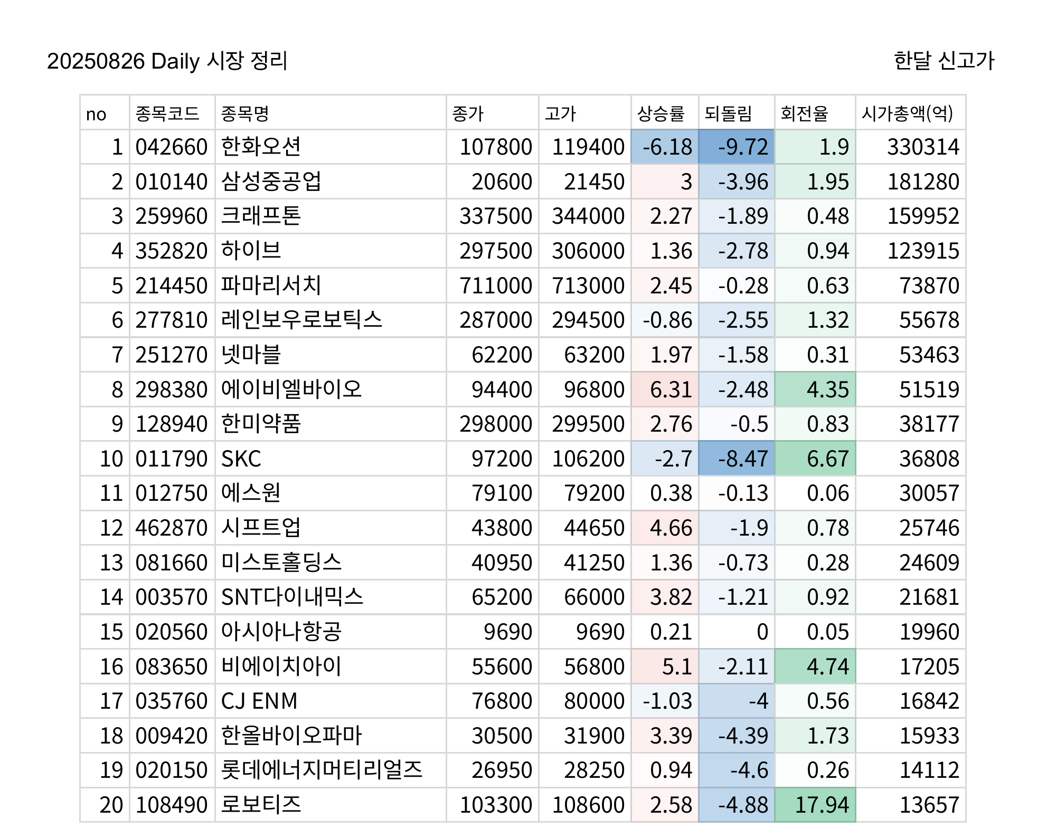Viewport: 1047px width, 829px height.
Task: Select the 상승률 value "6.31"
Action: pos(671,390)
